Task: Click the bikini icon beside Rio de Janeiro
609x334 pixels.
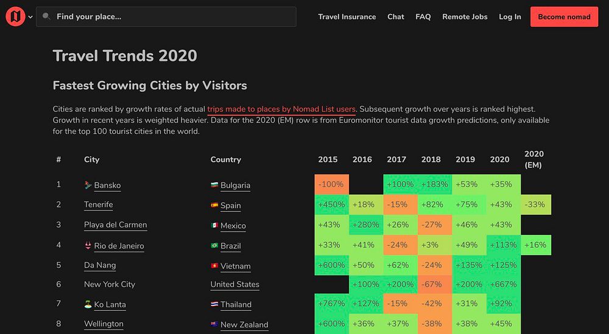Action: [88, 245]
